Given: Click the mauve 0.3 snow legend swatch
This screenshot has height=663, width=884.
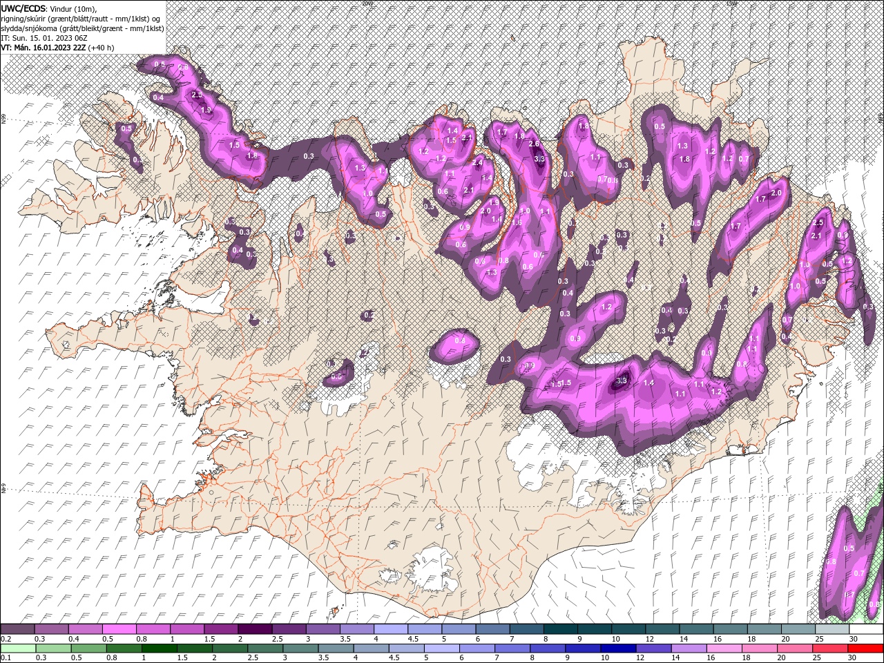Looking at the screenshot, I should [51, 629].
